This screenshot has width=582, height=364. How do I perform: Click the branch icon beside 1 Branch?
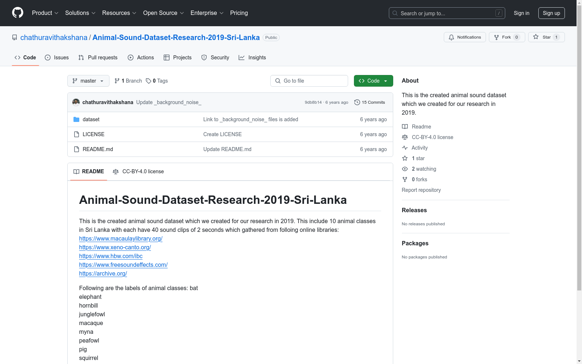point(117,81)
